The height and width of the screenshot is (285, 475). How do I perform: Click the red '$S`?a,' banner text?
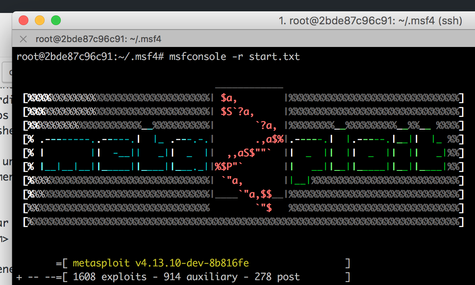coord(237,112)
